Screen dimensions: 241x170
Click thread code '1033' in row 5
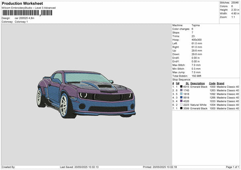pos(212,101)
